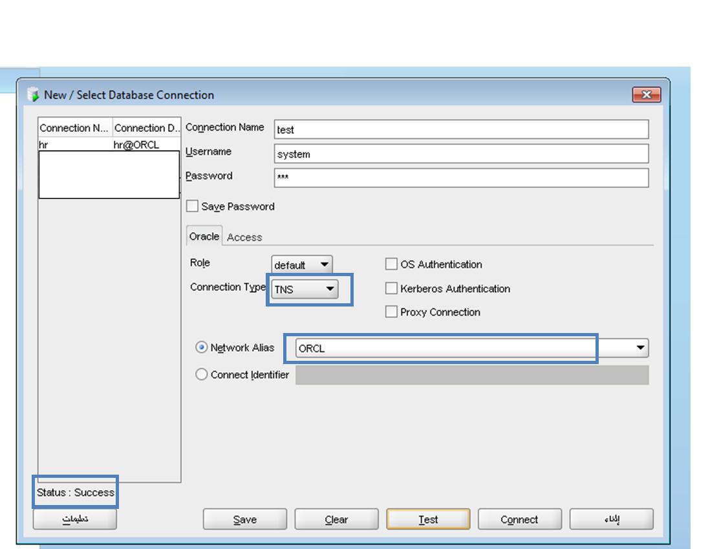The image size is (708, 549).
Task: Toggle Kerberos Authentication checkbox
Action: 391,289
